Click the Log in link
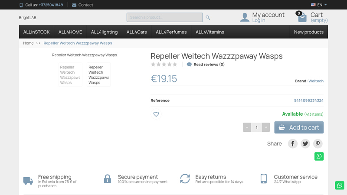The width and height of the screenshot is (347, 195). 259,20
